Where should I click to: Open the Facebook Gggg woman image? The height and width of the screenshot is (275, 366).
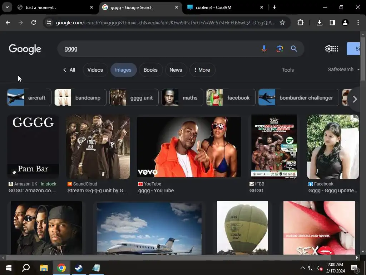[333, 147]
